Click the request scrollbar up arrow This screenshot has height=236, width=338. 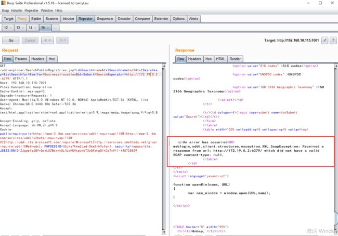pos(164,66)
